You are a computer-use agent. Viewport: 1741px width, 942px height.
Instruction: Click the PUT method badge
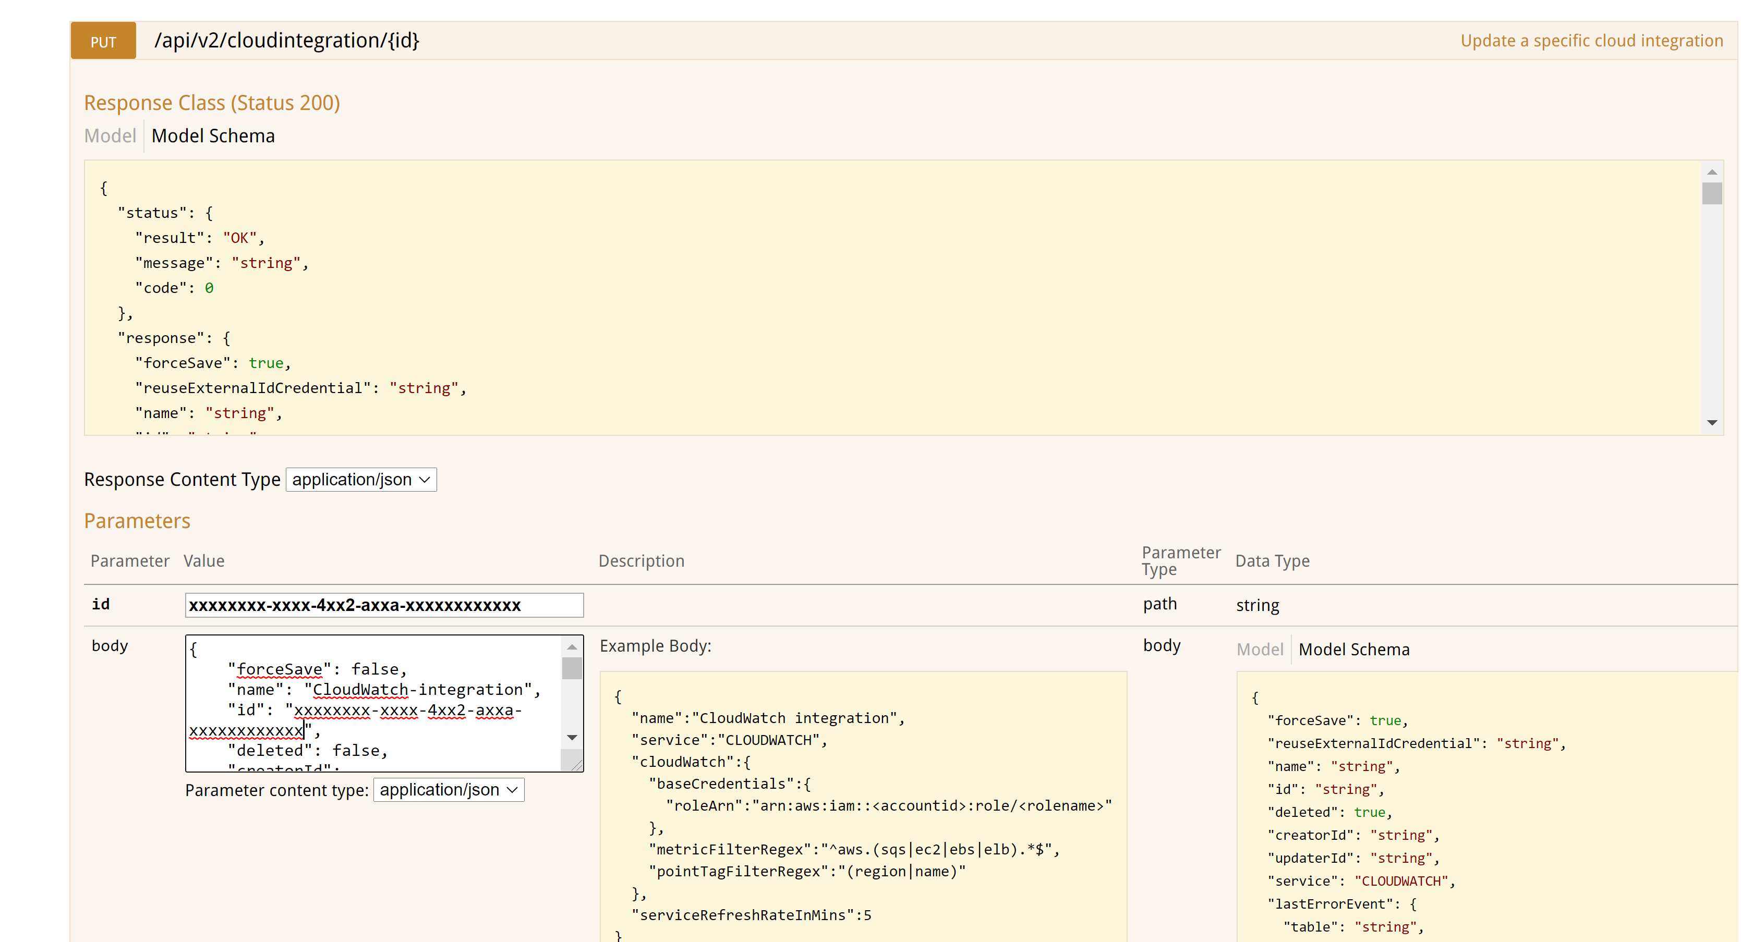[103, 41]
